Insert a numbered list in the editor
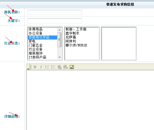The image size is (154, 130). tap(47, 67)
